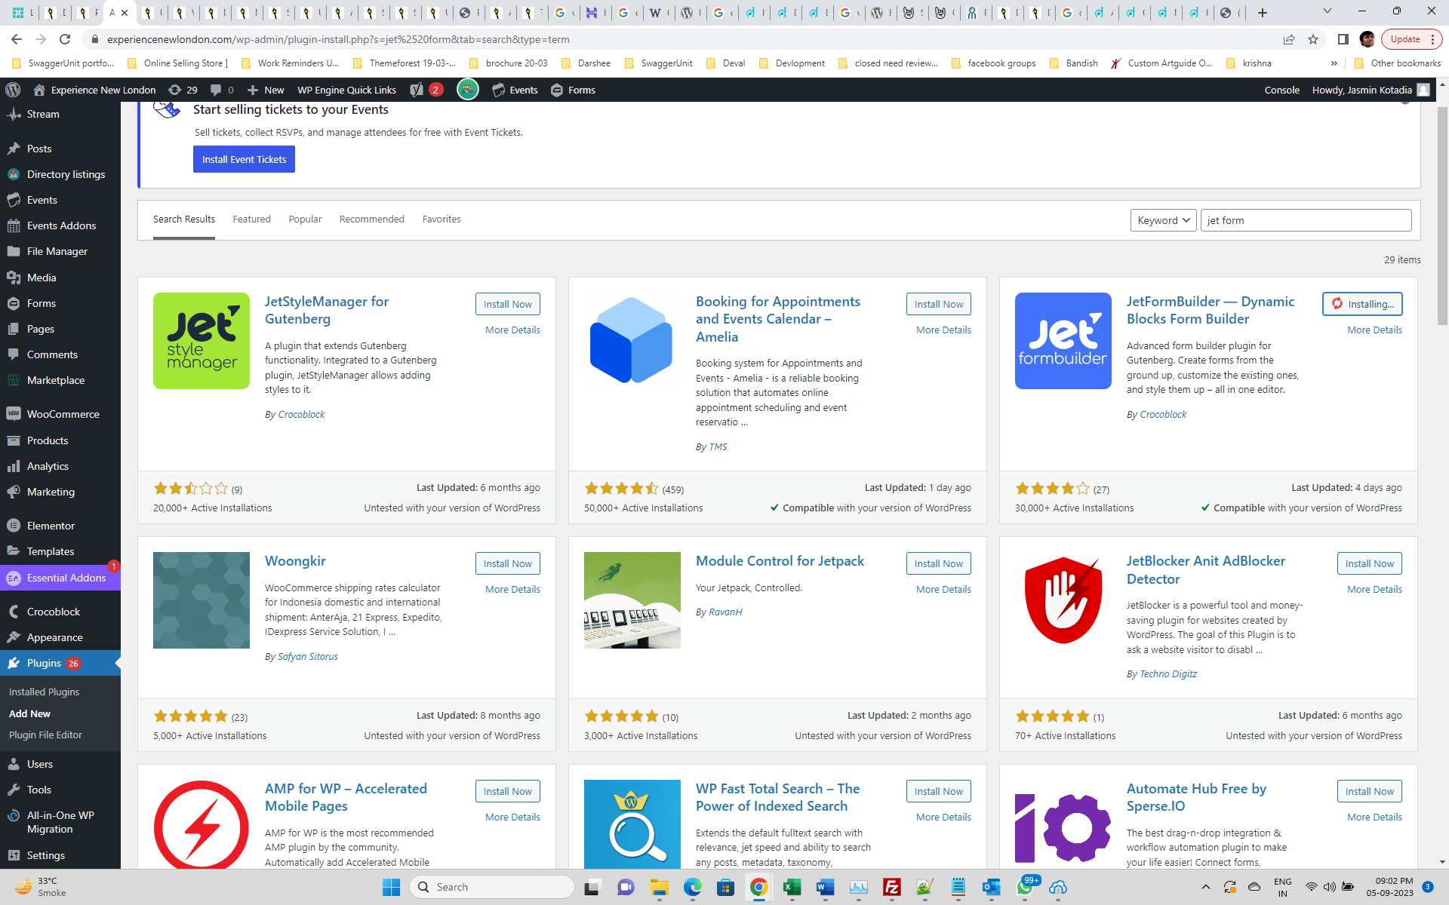Switch to the Featured plugins tab
The width and height of the screenshot is (1449, 905).
point(251,219)
